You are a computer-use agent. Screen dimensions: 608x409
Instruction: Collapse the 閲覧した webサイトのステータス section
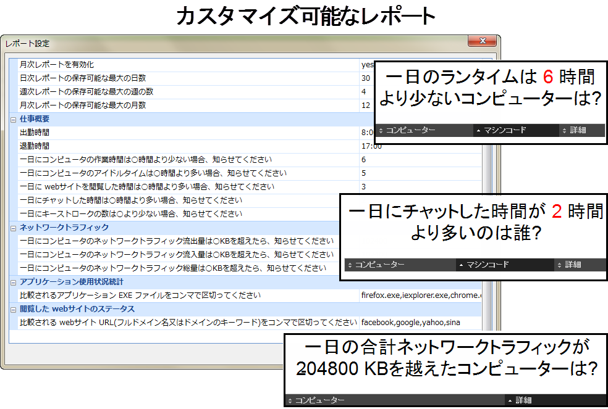pos(14,309)
